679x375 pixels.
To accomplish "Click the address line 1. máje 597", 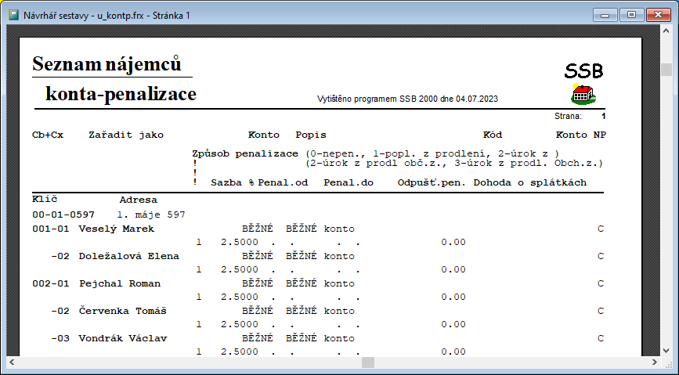I will point(150,214).
